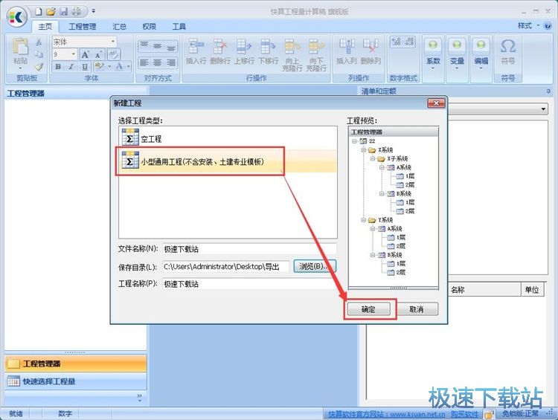Click the 取消 cancel button
Screen dimensions: 558x420
[x=417, y=309]
